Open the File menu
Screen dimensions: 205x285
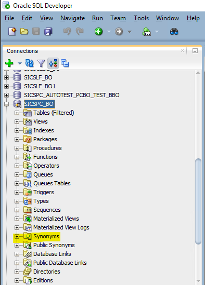(9, 18)
